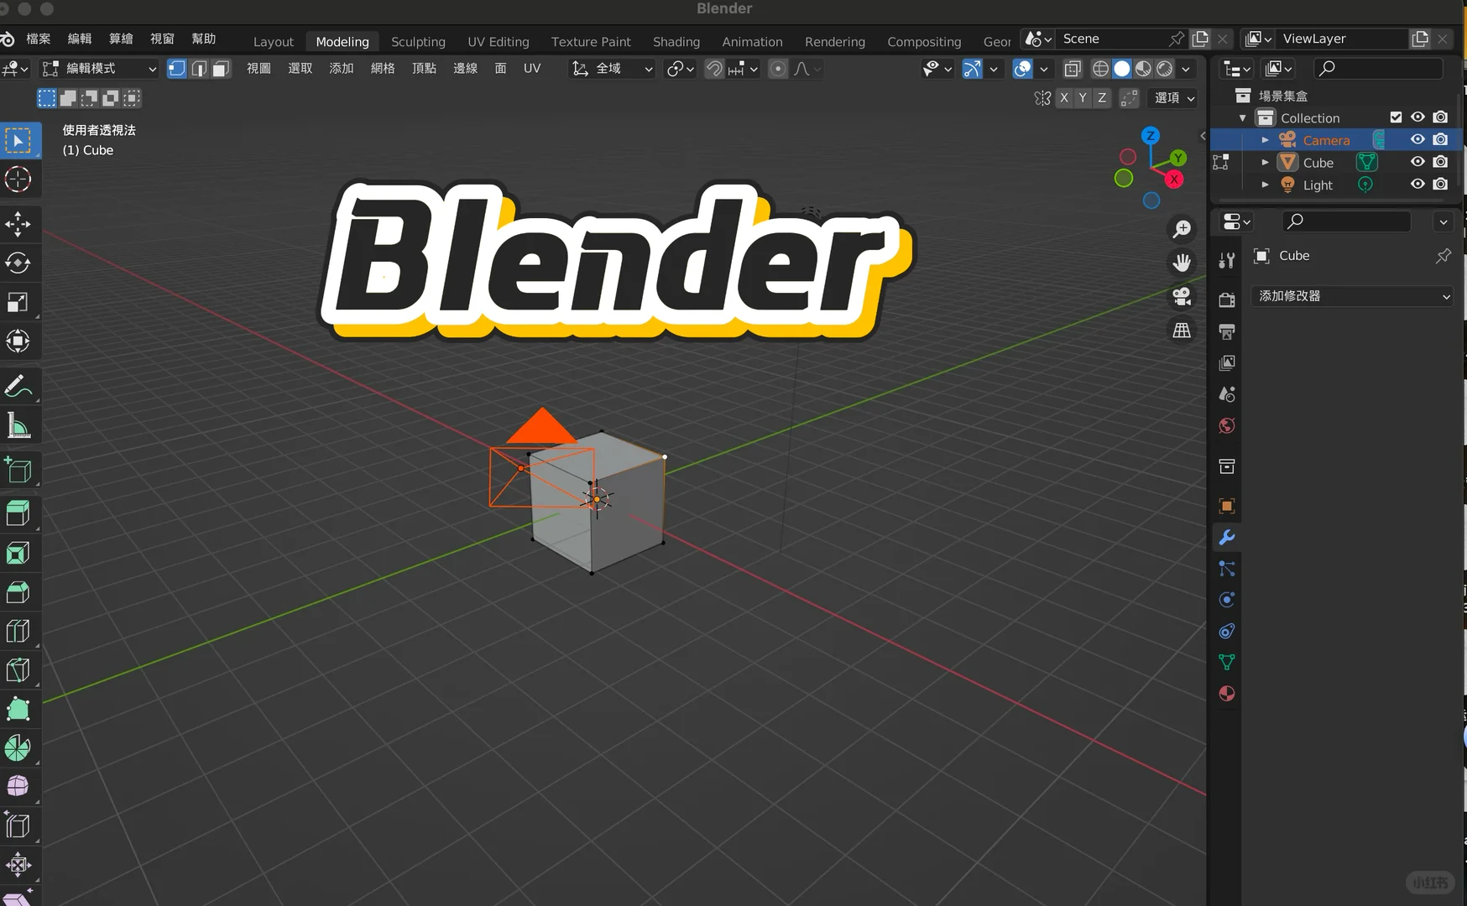Activate the Loop Cut tool
1467x906 pixels.
tap(18, 631)
